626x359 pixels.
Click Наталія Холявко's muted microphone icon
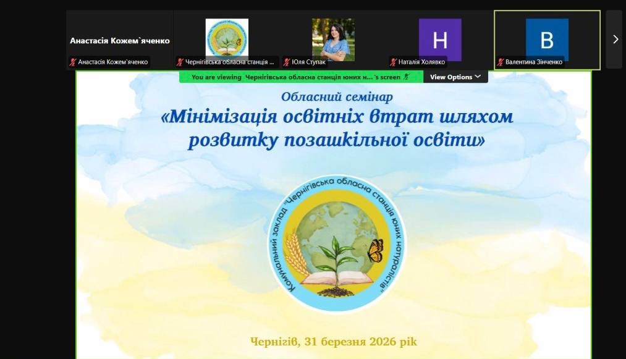(x=393, y=62)
